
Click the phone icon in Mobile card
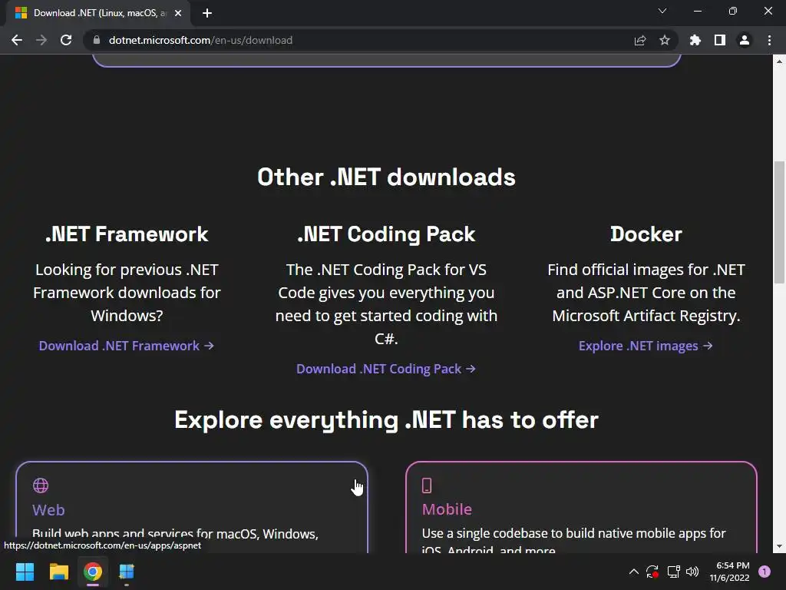coord(427,486)
